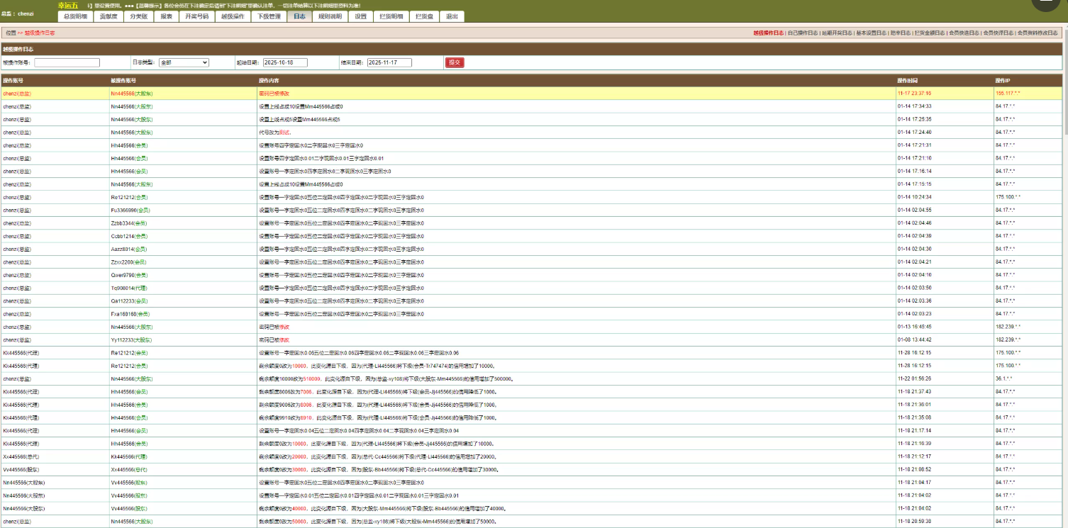Screen dimensions: 1068x528
Task: Click the 结束日期 date field
Action: click(389, 62)
